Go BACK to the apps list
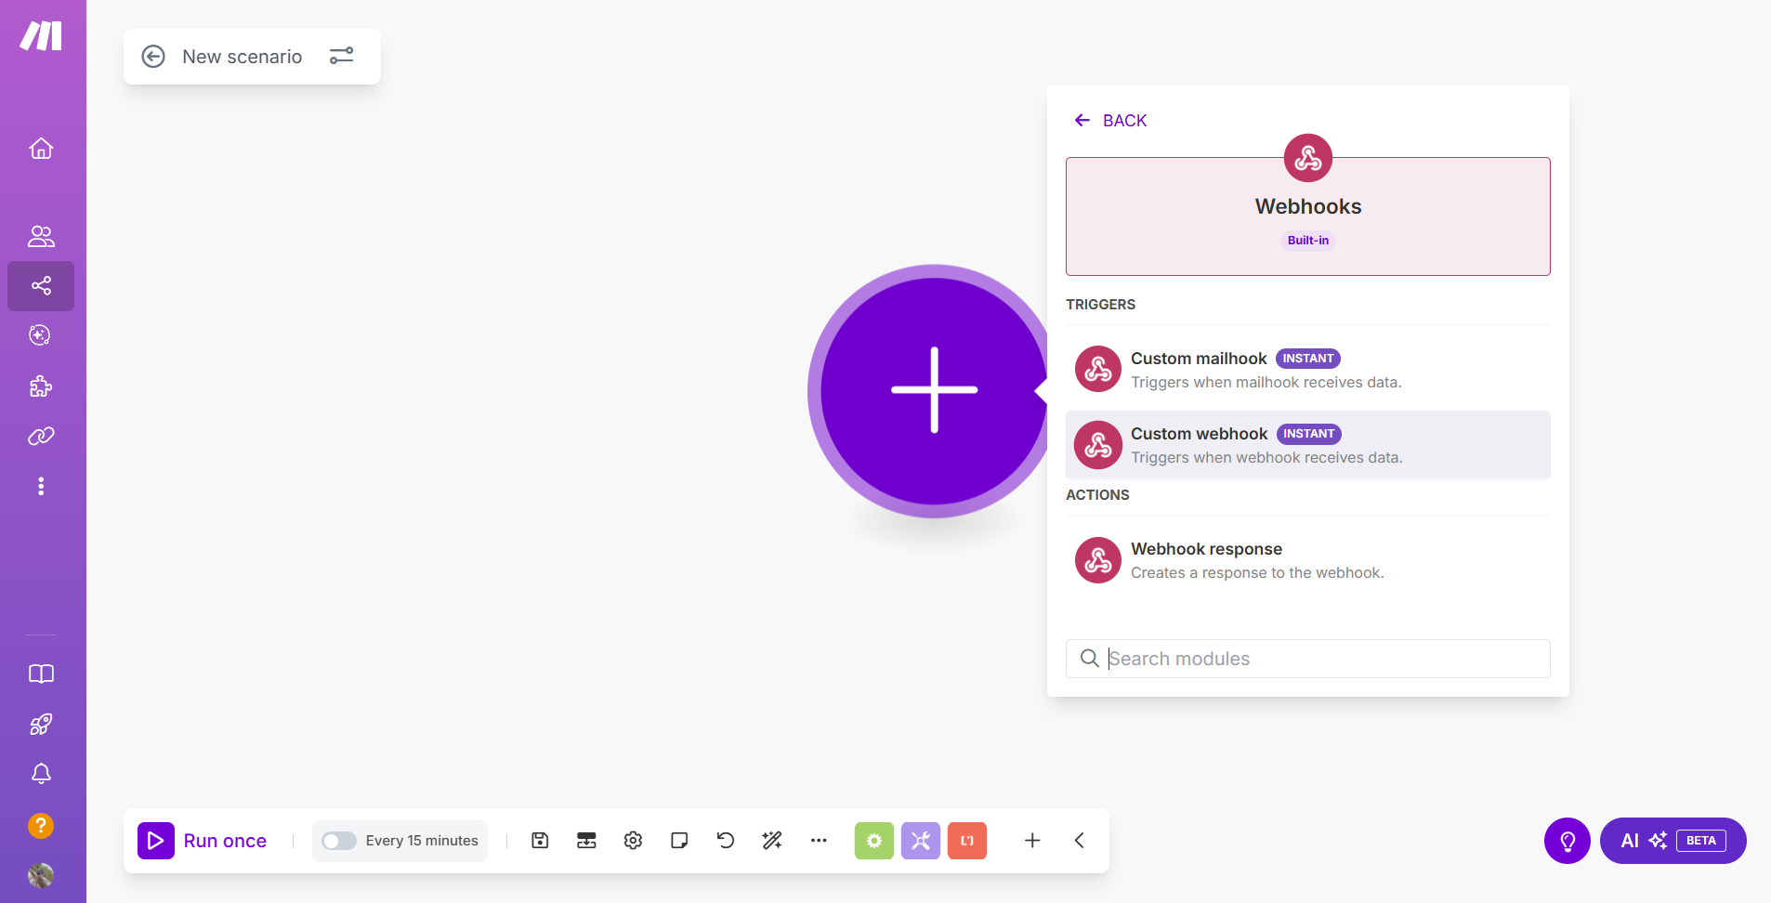 click(x=1111, y=121)
